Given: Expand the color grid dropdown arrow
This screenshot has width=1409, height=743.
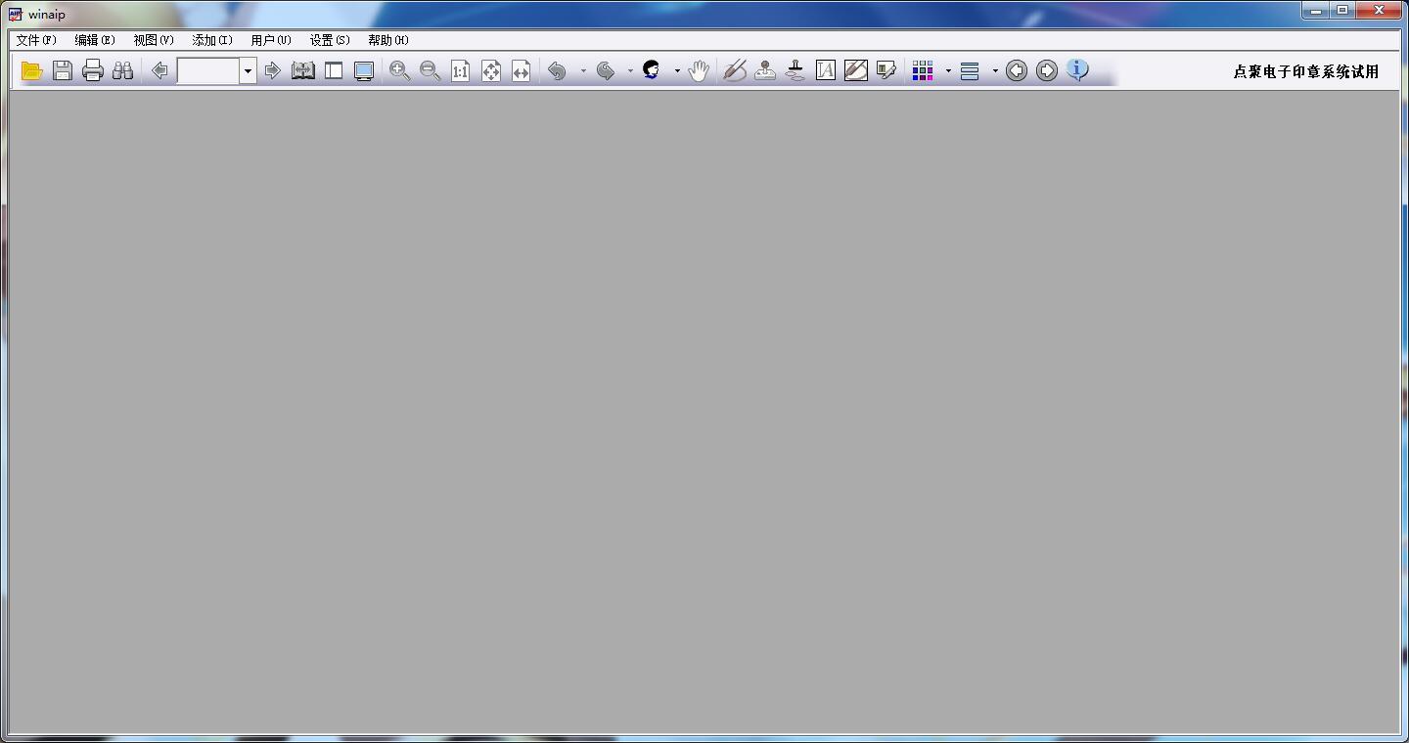Looking at the screenshot, I should click(x=948, y=70).
